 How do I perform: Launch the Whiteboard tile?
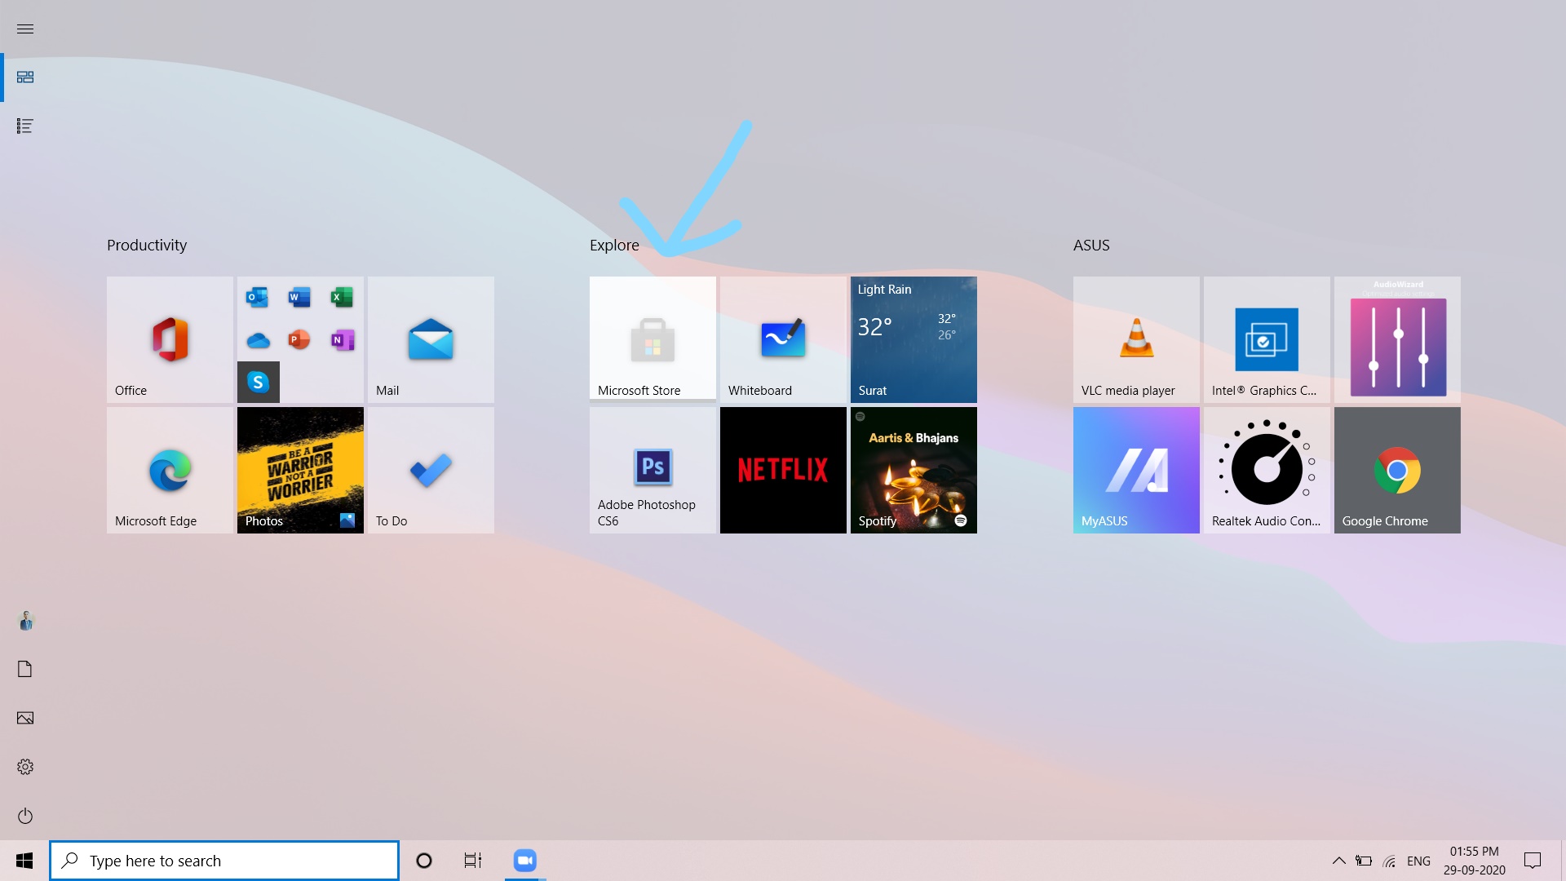pos(783,339)
